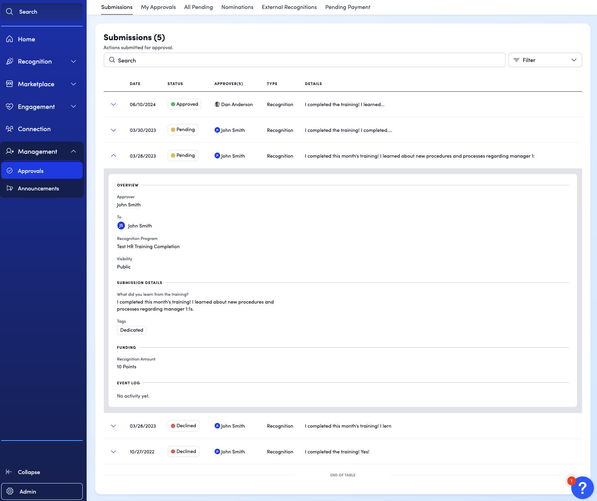Click the Dedicated tag chip
Screen dimensions: 597x501
pos(132,330)
